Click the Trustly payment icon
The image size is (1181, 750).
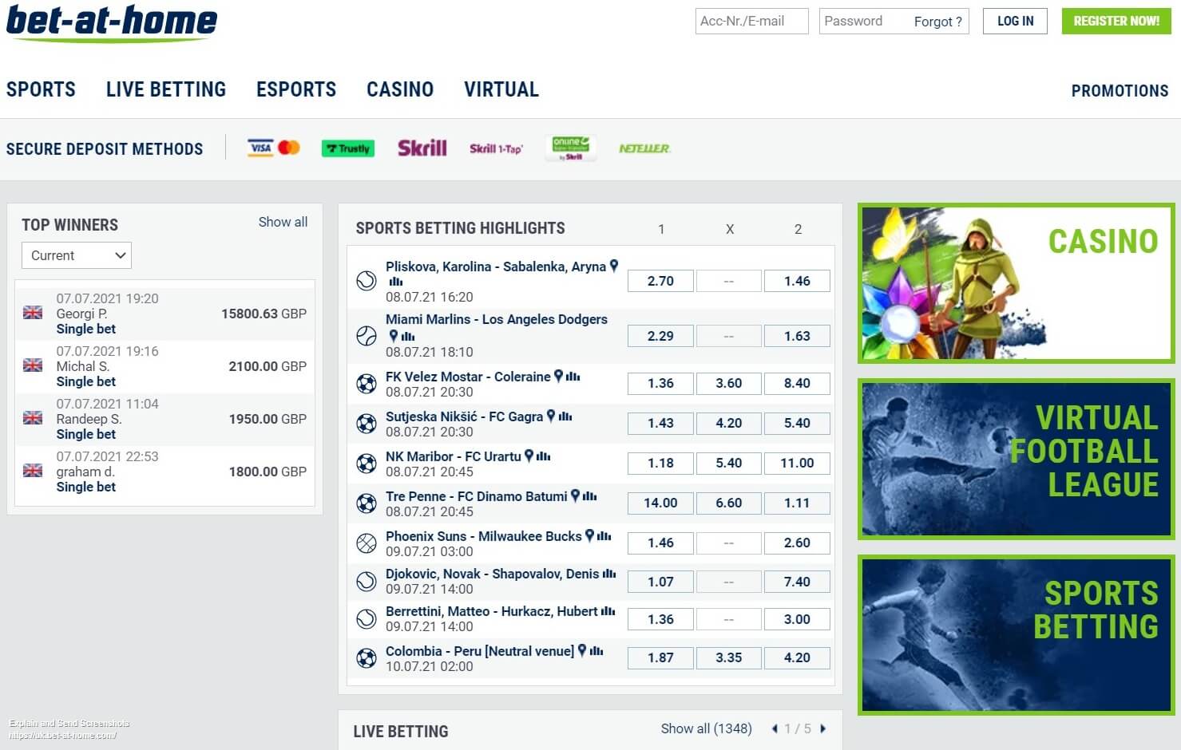click(x=348, y=148)
